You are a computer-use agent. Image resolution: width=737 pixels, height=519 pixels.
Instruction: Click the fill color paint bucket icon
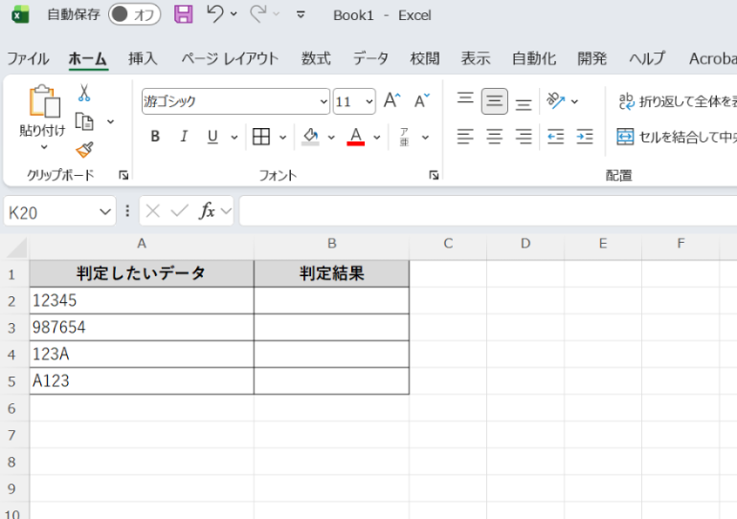click(x=310, y=137)
